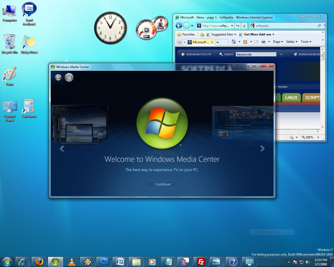This screenshot has height=267, width=334.
Task: Expand the Safety dropdown menu
Action: [x=291, y=42]
